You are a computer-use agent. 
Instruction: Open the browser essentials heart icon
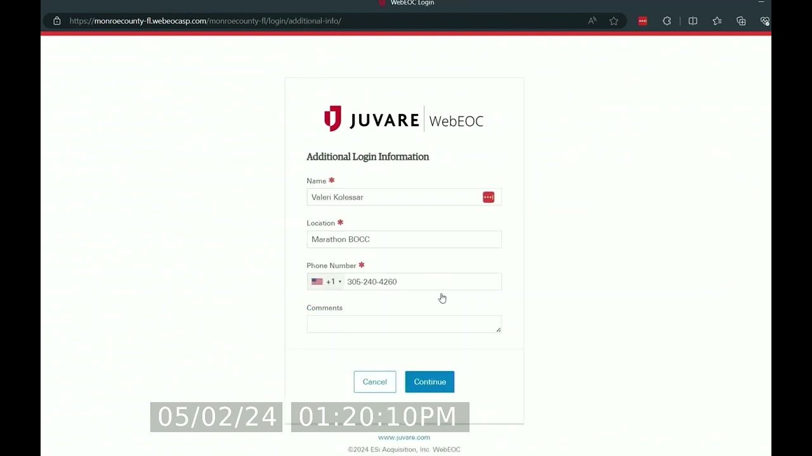pos(765,21)
